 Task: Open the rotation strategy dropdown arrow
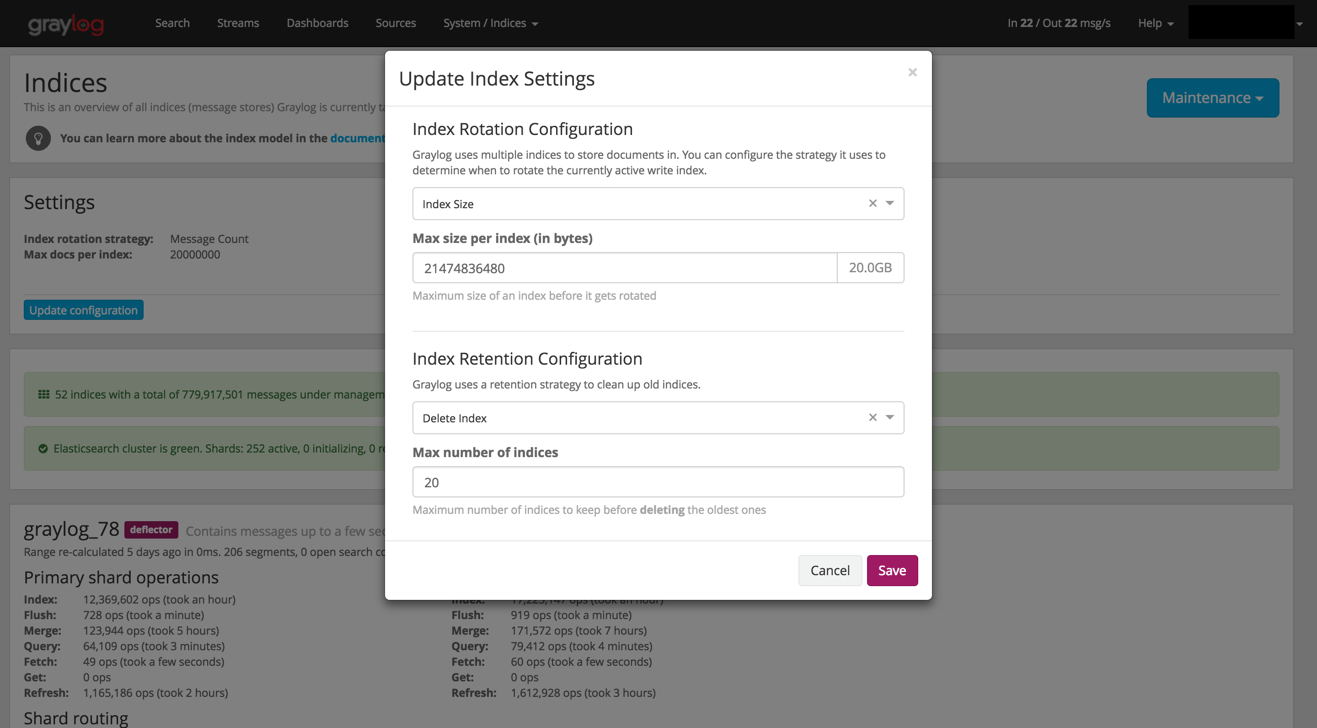890,203
